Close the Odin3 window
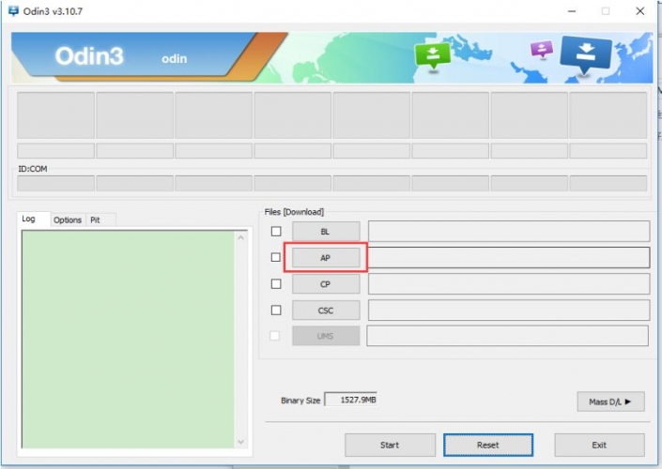662x469 pixels. (640, 11)
